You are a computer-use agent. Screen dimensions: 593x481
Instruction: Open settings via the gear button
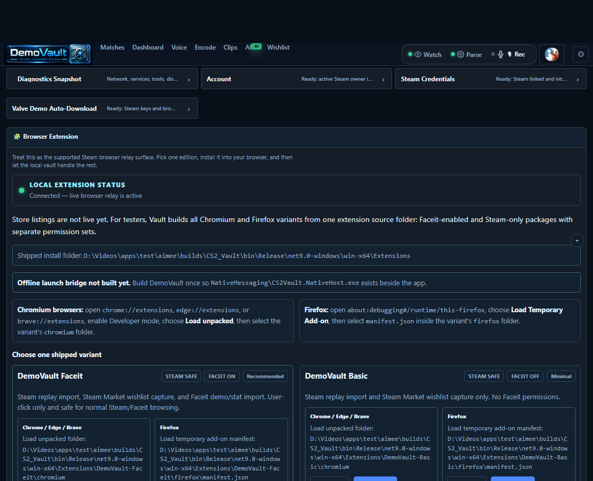(581, 54)
